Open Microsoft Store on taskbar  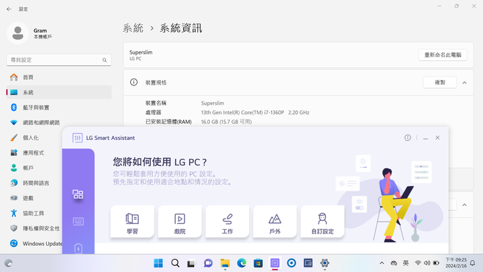pos(258,263)
